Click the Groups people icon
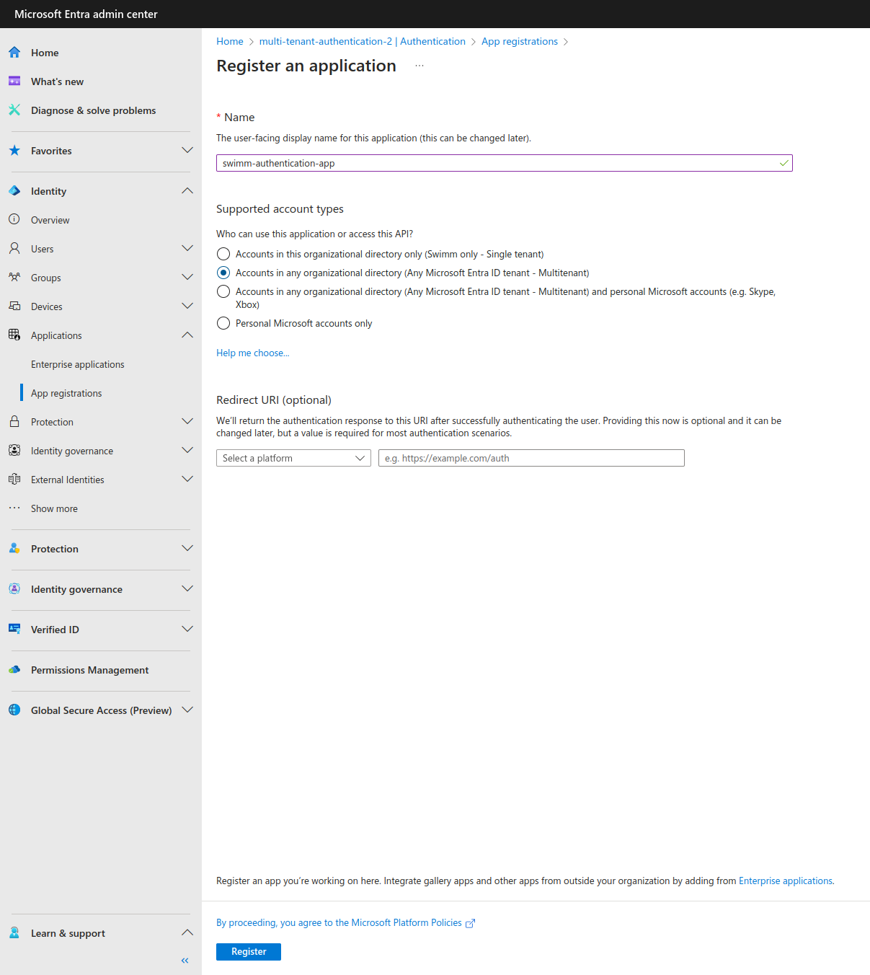The height and width of the screenshot is (975, 870). pos(14,277)
